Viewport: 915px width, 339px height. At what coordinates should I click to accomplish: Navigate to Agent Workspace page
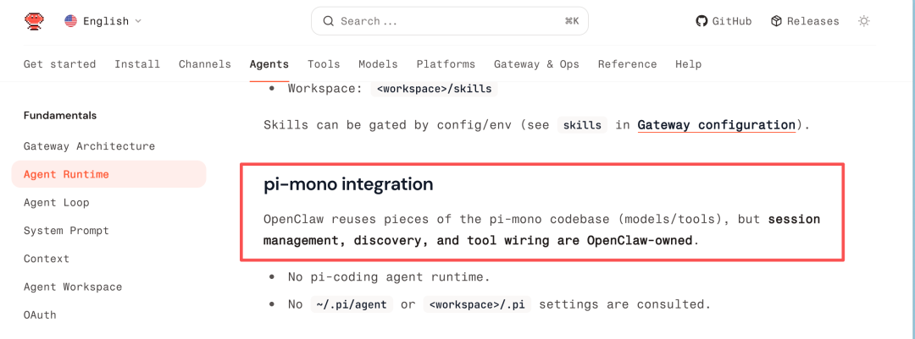(73, 287)
